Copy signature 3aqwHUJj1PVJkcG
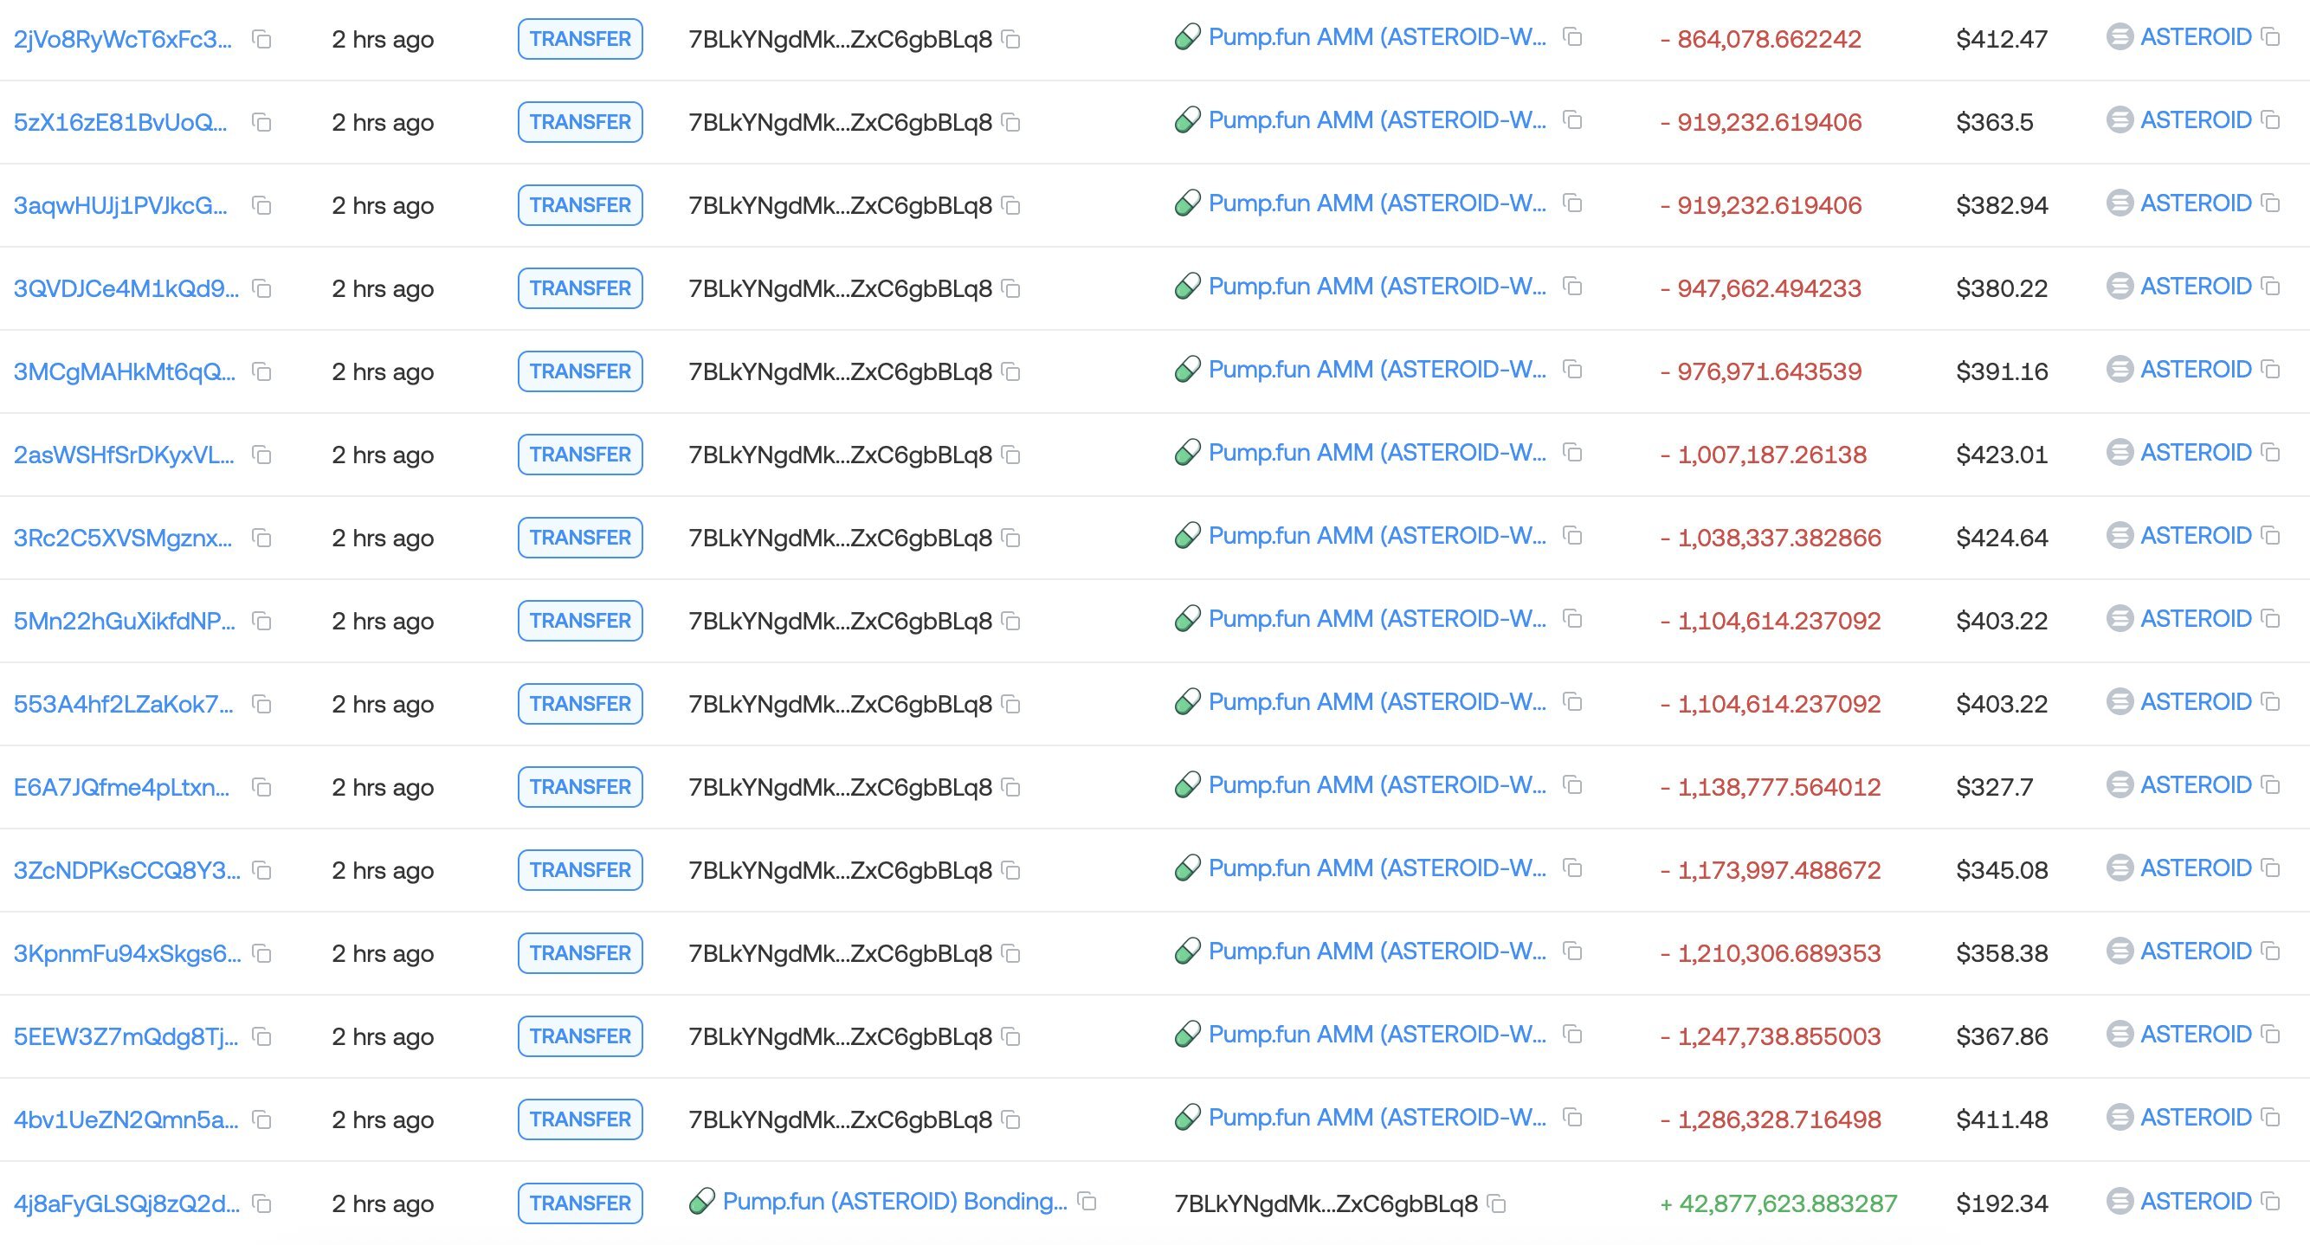Viewport: 2310px width, 1245px height. [261, 205]
